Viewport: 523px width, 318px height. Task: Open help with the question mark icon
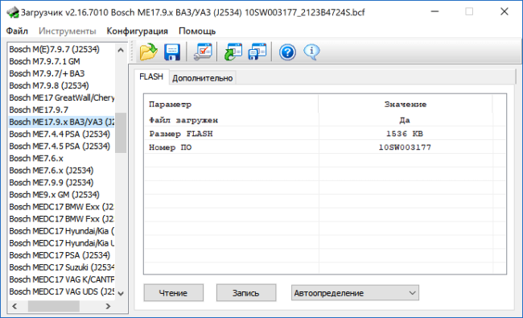click(287, 52)
